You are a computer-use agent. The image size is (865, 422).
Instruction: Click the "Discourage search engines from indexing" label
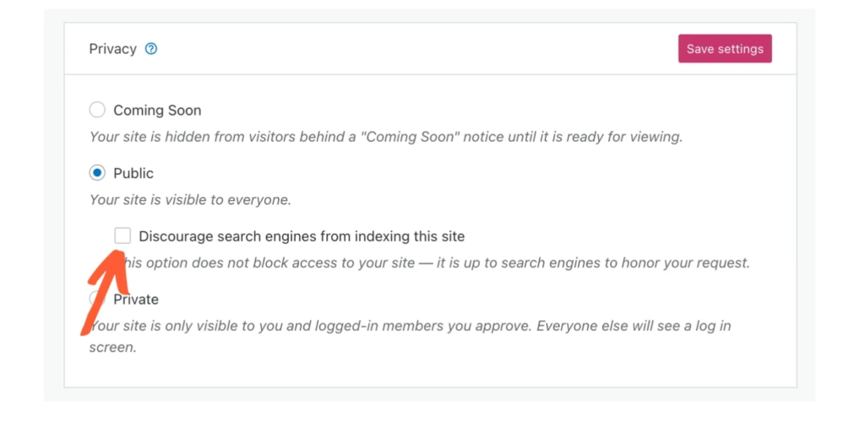pos(302,236)
